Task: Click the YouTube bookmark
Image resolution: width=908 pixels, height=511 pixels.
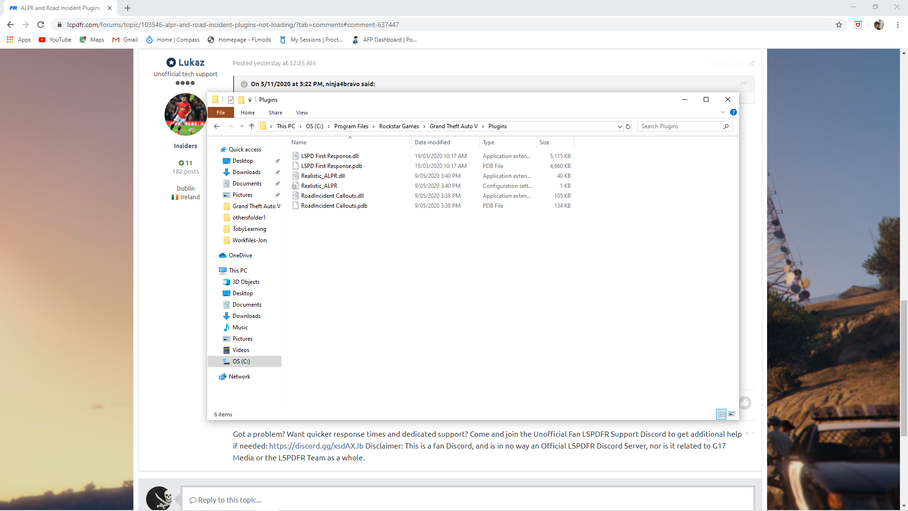Action: point(55,40)
